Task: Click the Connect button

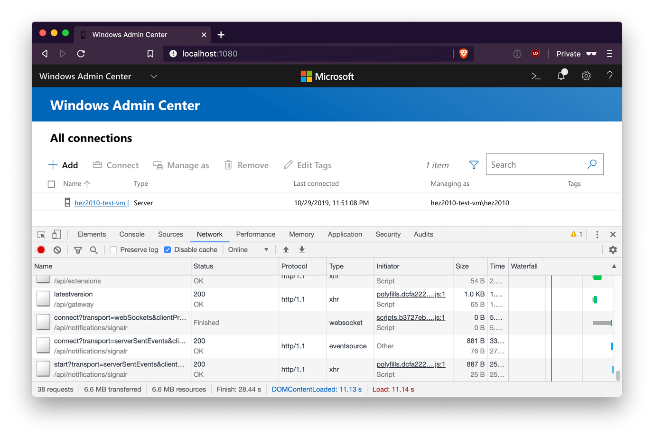Action: pos(116,165)
